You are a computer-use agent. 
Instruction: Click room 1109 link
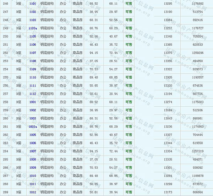pos(33,69)
